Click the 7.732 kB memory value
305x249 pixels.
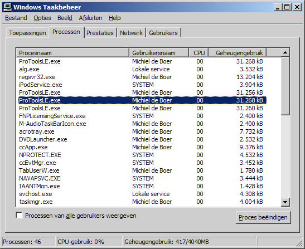point(251,131)
